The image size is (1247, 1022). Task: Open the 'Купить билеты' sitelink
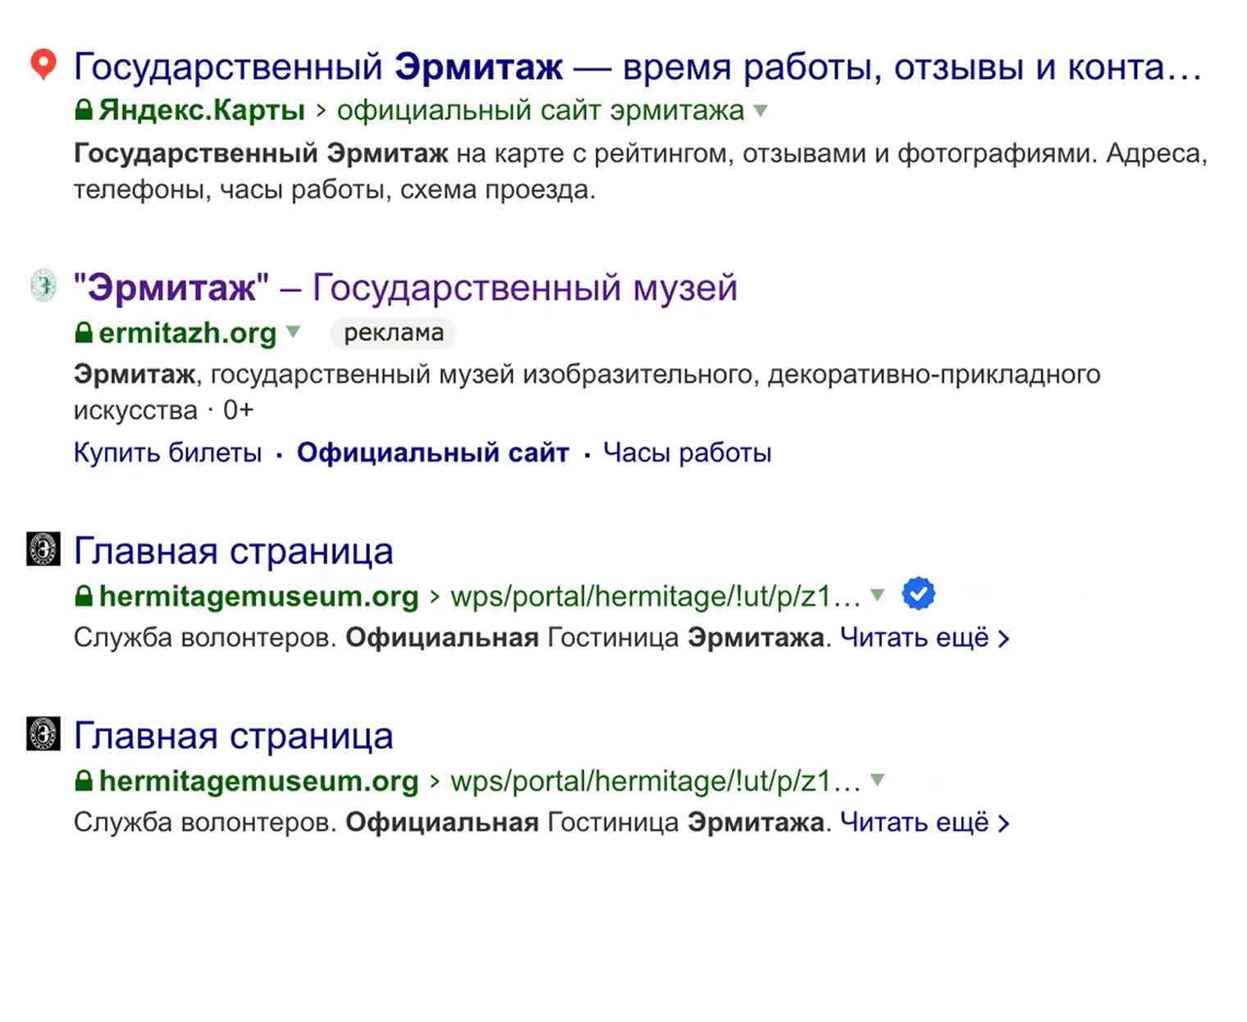(168, 453)
